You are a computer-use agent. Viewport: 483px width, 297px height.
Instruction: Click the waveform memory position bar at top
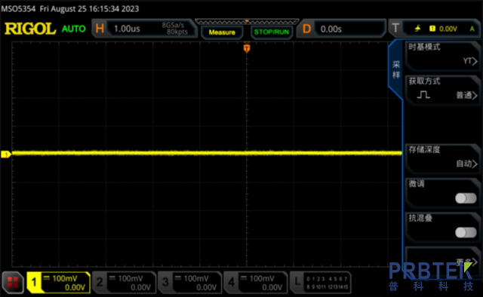click(247, 22)
